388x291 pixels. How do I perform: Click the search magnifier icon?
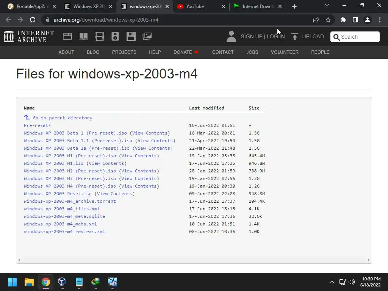point(336,37)
